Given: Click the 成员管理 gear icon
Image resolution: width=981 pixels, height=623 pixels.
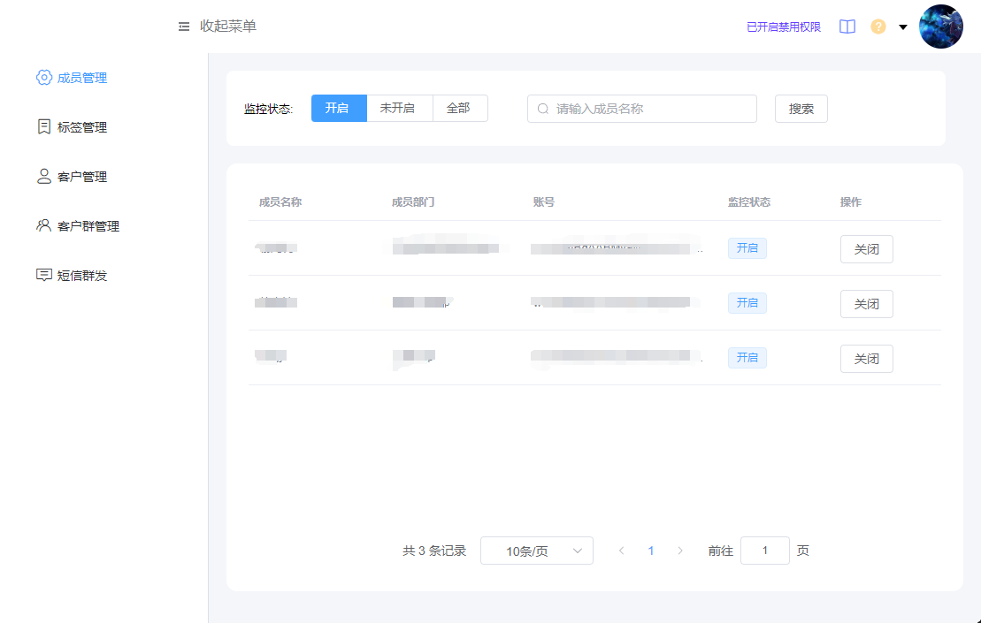Looking at the screenshot, I should click(x=44, y=78).
